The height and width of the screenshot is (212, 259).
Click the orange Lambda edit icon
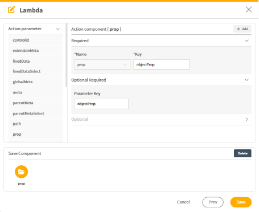11,10
